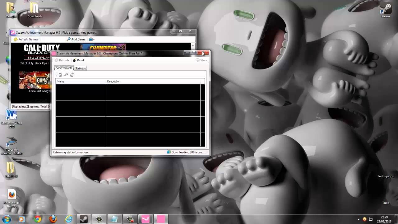Click 'Retrieving stat information...' status text
The height and width of the screenshot is (224, 398).
coord(71,152)
